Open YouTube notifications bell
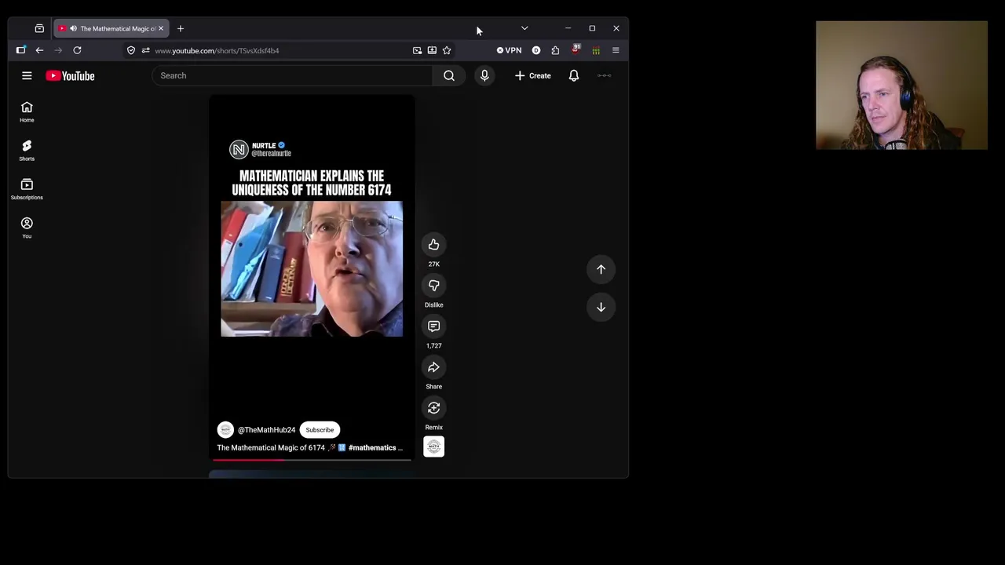The width and height of the screenshot is (1005, 565). [x=574, y=75]
